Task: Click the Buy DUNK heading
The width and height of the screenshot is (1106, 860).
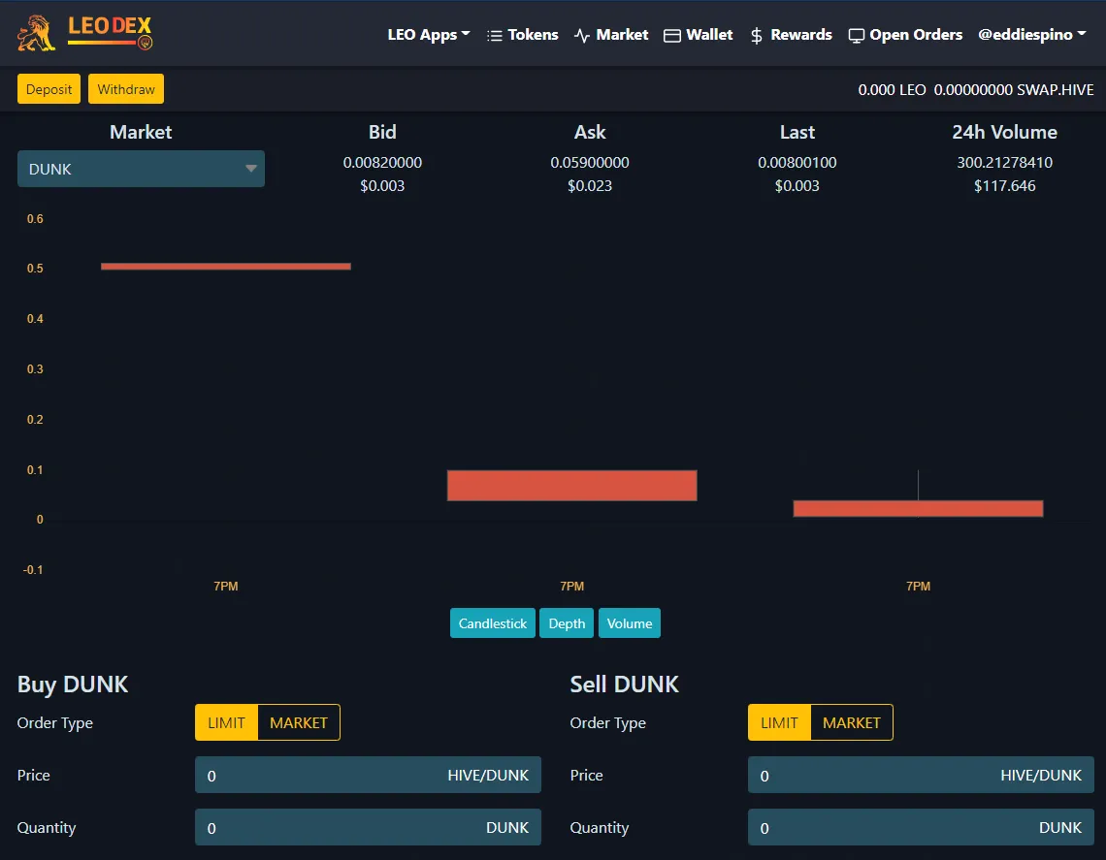Action: coord(73,684)
